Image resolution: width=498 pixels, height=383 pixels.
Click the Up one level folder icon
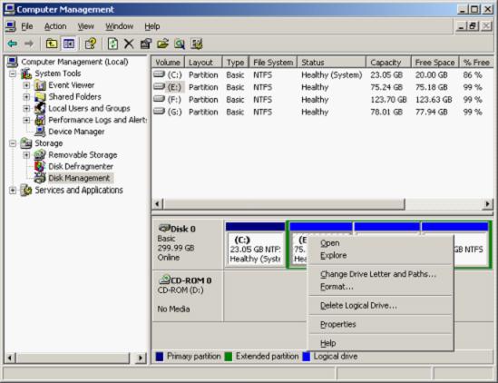52,44
